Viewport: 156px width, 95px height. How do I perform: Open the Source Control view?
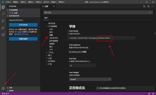tap(3, 21)
